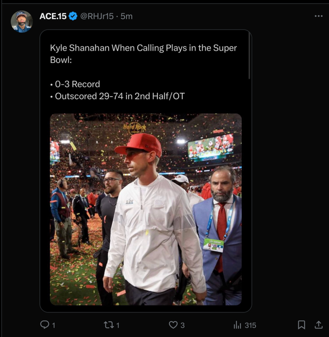Viewport: 329px width, 337px height.
Task: Click the 315 views count
Action: (x=250, y=325)
